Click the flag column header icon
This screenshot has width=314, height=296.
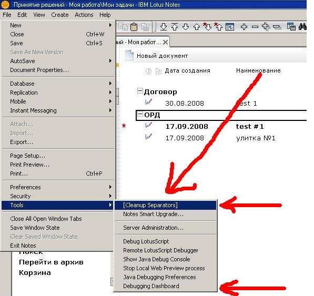coord(158,71)
